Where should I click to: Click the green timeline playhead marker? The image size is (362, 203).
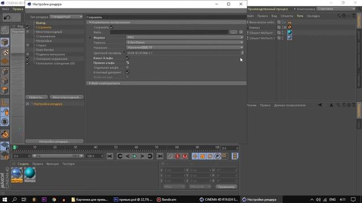(x=15, y=147)
